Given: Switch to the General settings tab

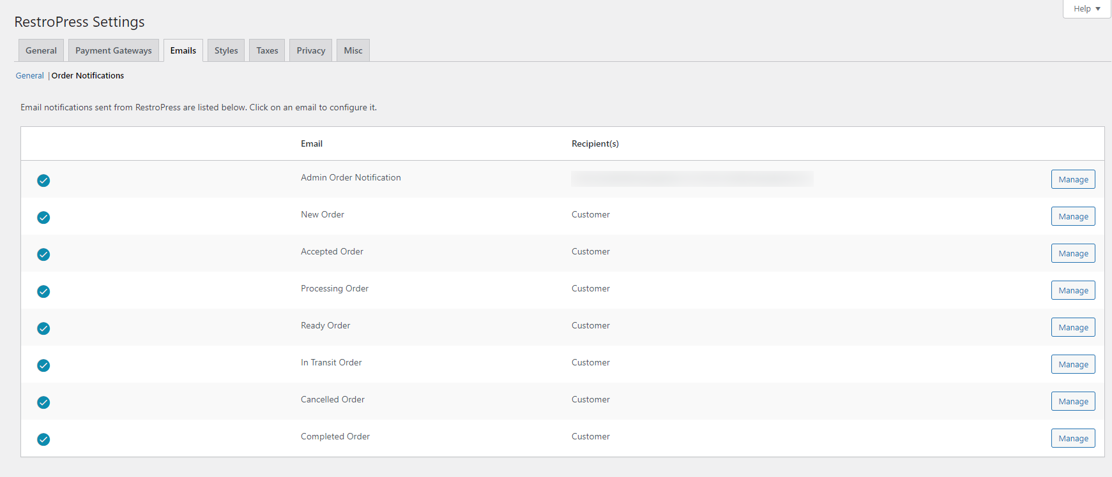Looking at the screenshot, I should tap(41, 50).
